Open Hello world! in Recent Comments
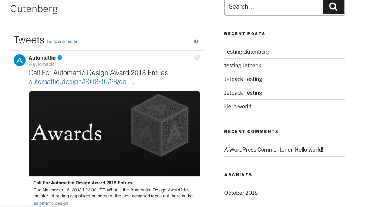Screen dimensions: 373x207 click(x=309, y=150)
